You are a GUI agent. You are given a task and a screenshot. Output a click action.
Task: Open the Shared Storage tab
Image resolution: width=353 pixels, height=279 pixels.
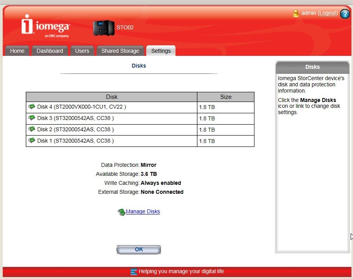(x=120, y=51)
